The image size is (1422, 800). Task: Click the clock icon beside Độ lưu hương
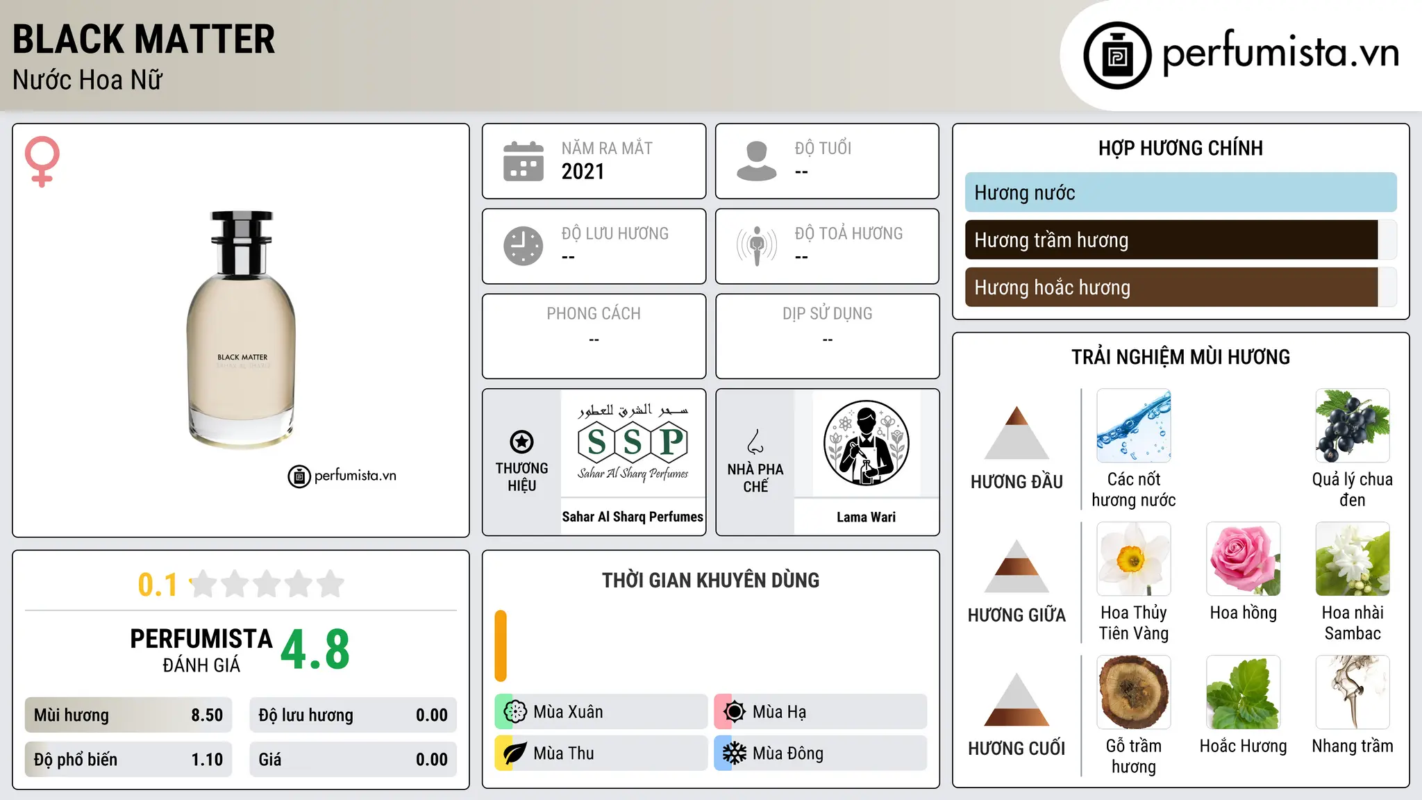[x=524, y=246]
